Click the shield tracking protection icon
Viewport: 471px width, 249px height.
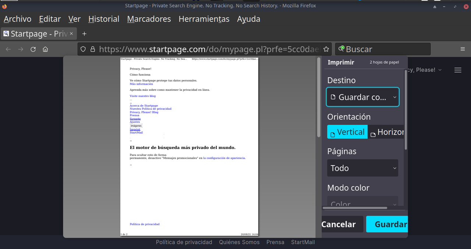click(83, 49)
